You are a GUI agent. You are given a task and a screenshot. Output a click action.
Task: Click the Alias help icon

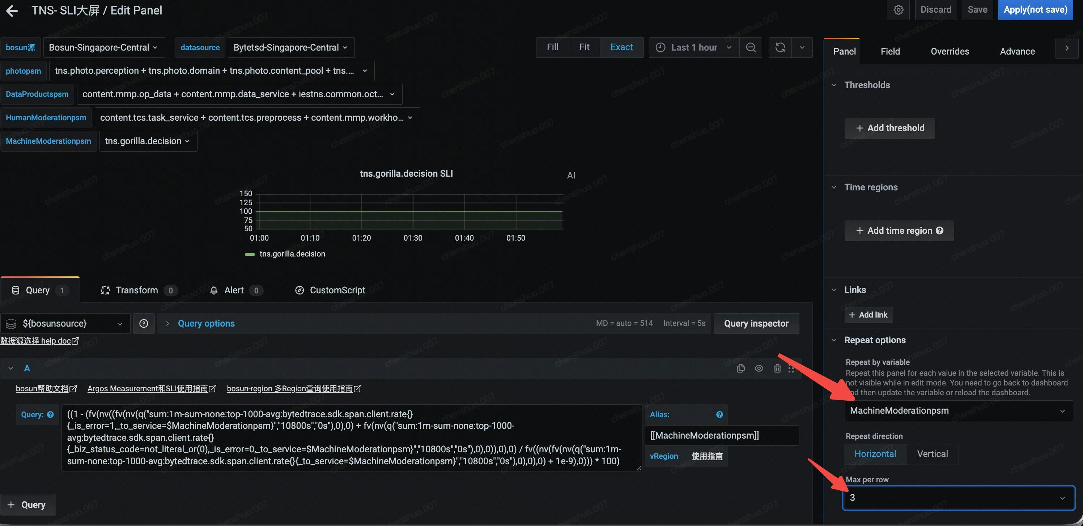pyautogui.click(x=719, y=414)
